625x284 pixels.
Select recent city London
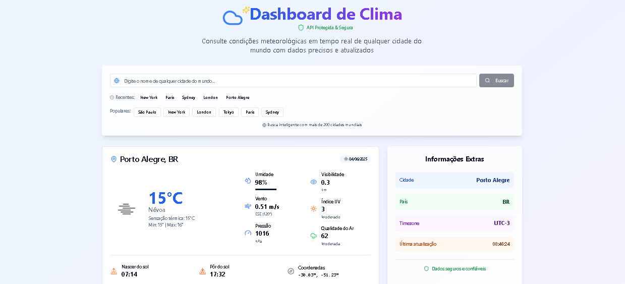pyautogui.click(x=210, y=97)
